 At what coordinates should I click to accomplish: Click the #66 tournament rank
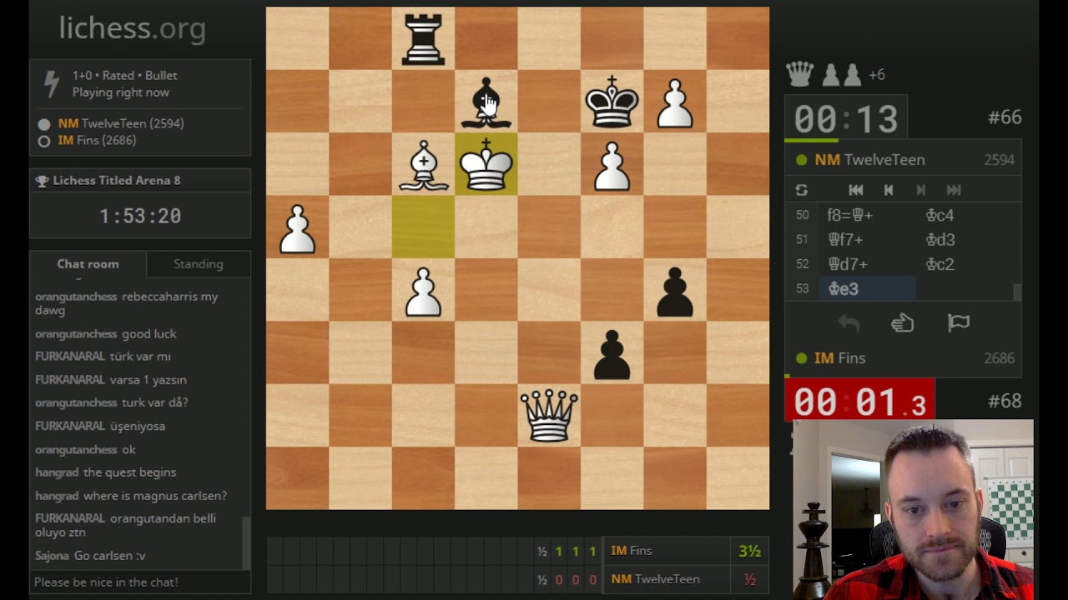tap(1005, 117)
